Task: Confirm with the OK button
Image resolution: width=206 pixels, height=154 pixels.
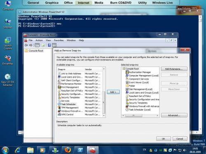Action: [x=164, y=139]
